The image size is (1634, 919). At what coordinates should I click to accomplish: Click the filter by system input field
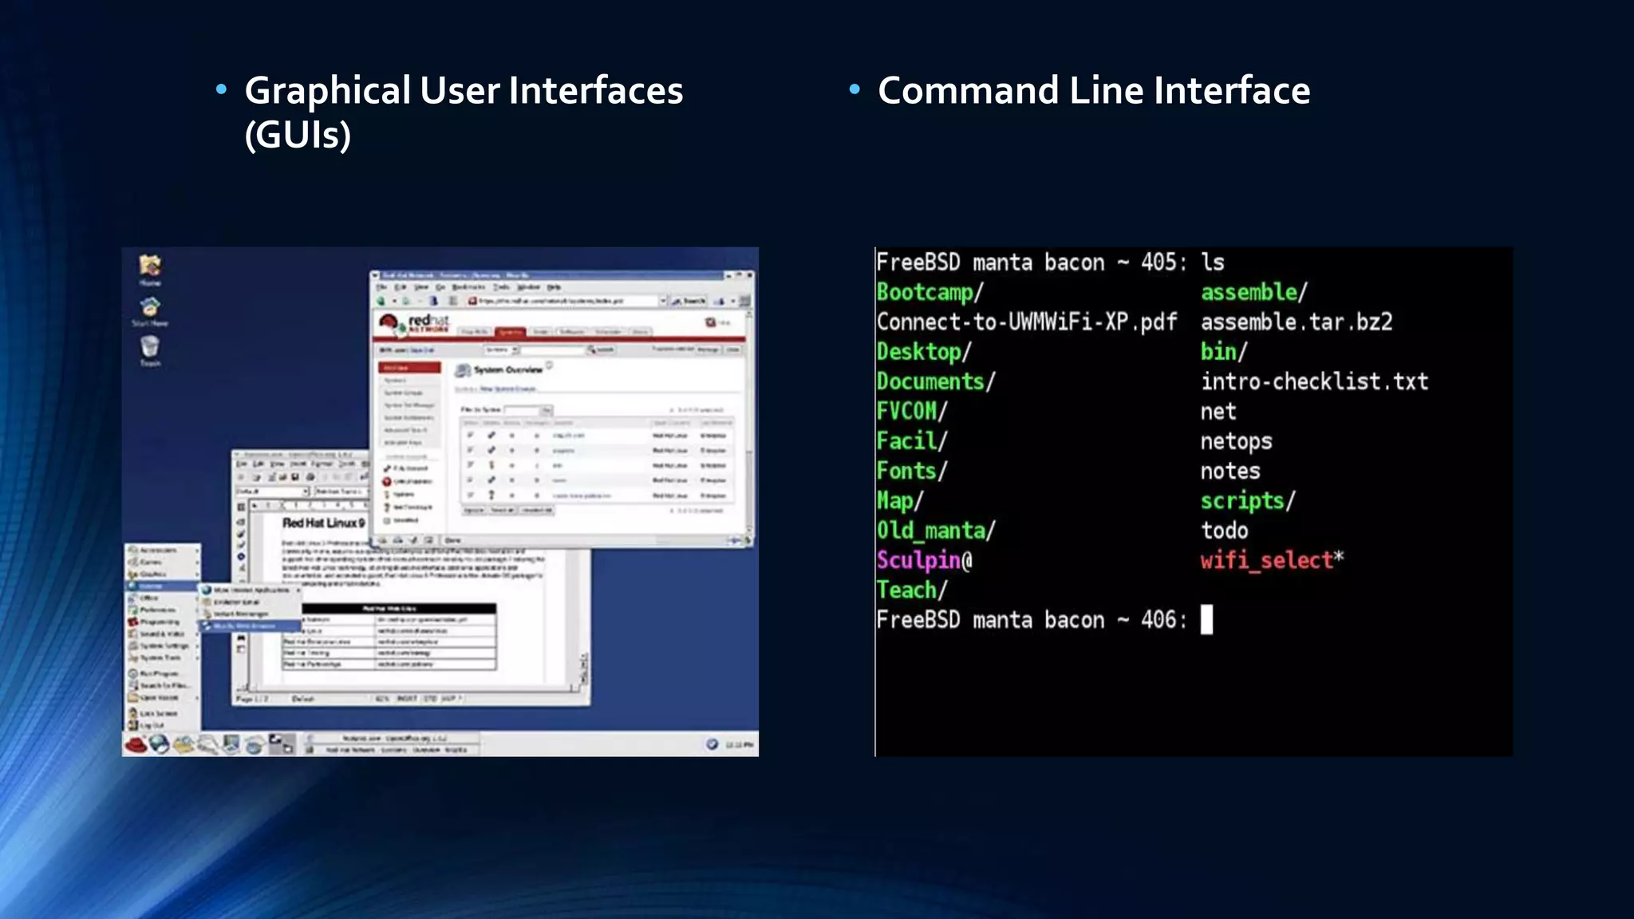click(522, 410)
